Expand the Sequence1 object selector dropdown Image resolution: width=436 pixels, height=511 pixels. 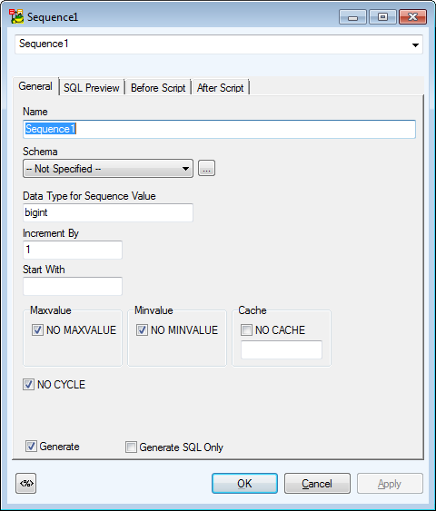tap(415, 44)
